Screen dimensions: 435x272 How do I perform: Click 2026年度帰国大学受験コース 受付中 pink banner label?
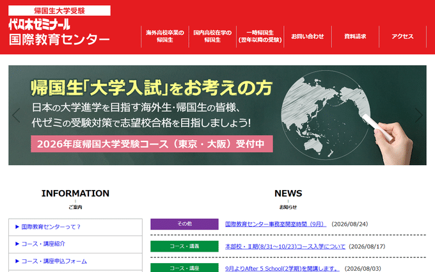pos(152,144)
